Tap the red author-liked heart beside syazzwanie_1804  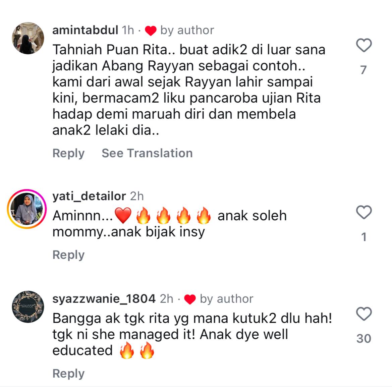[x=190, y=299]
